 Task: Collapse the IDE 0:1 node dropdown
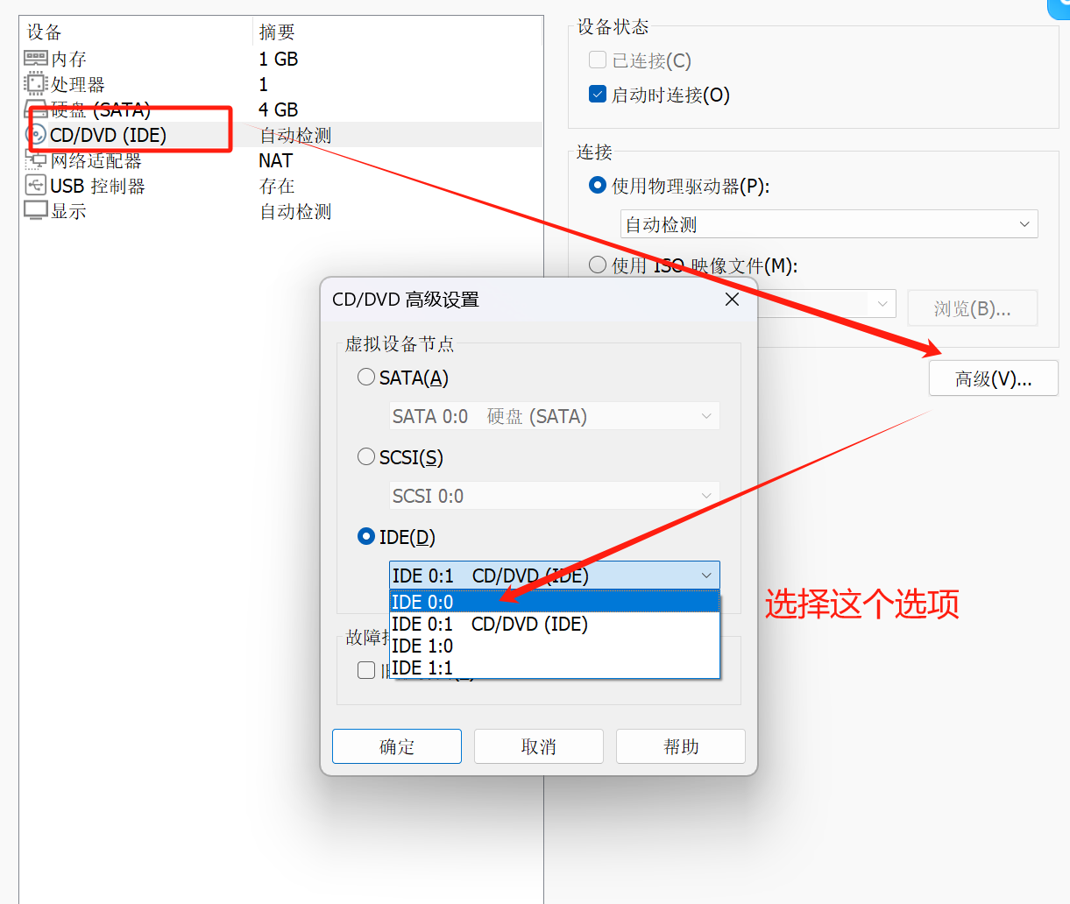(705, 576)
